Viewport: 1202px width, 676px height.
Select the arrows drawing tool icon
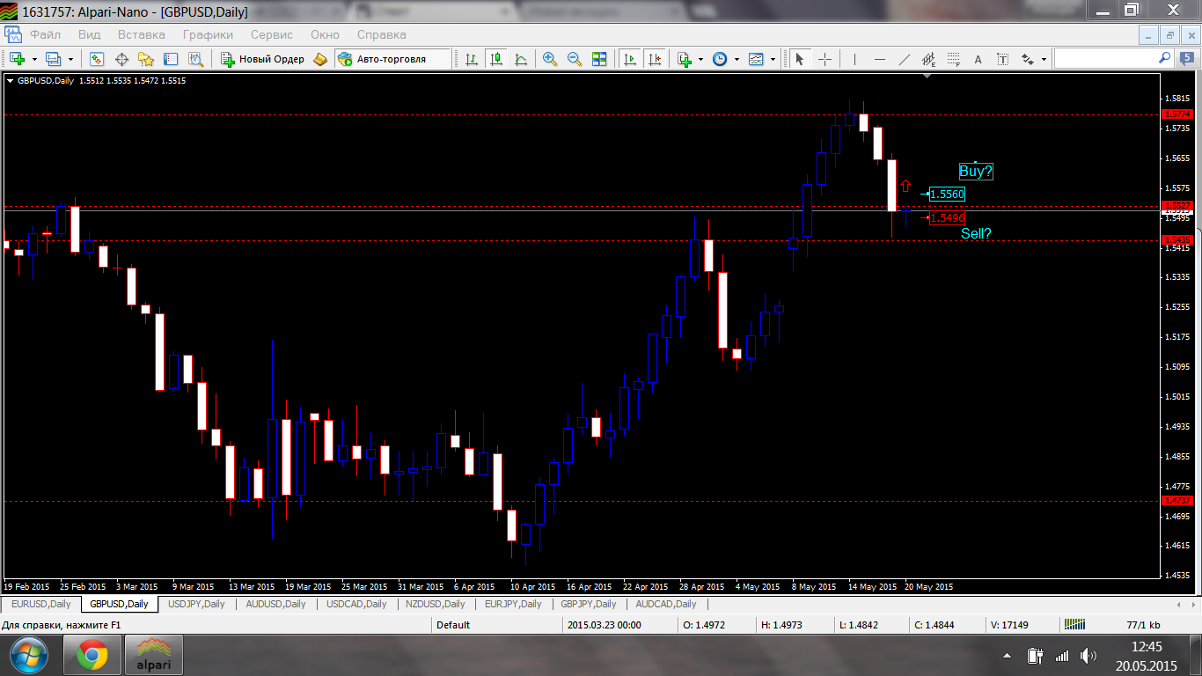click(x=1027, y=59)
